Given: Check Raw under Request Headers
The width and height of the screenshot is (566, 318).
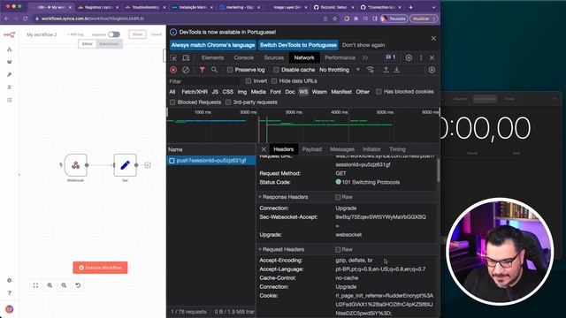Looking at the screenshot, I should (x=338, y=249).
